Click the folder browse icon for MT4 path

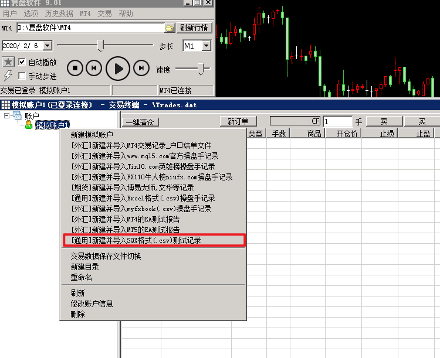click(170, 28)
